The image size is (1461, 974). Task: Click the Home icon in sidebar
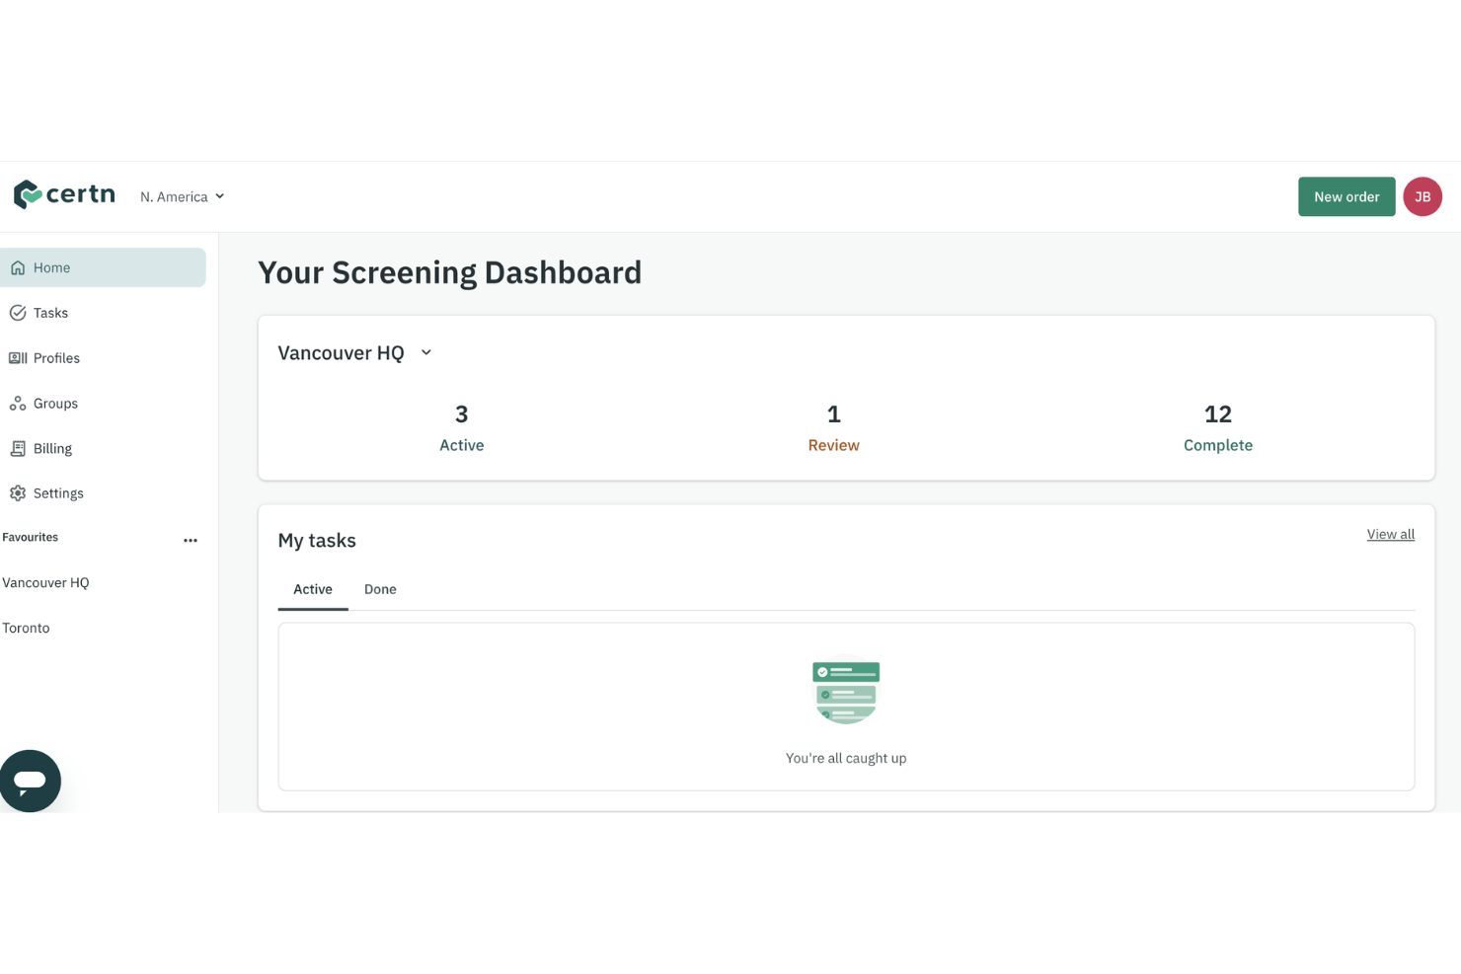click(18, 267)
